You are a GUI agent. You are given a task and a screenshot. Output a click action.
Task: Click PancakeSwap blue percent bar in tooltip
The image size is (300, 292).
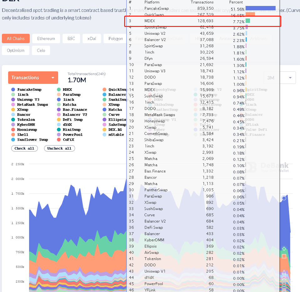pos(260,8)
